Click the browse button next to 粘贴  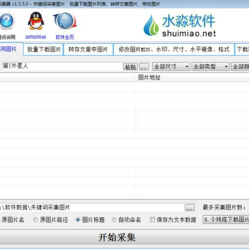pos(145,67)
